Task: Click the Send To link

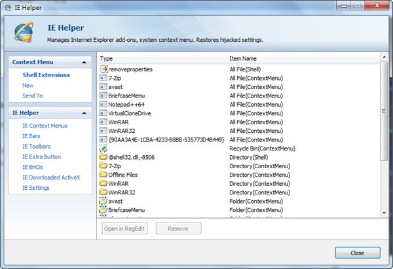Action: click(x=32, y=96)
